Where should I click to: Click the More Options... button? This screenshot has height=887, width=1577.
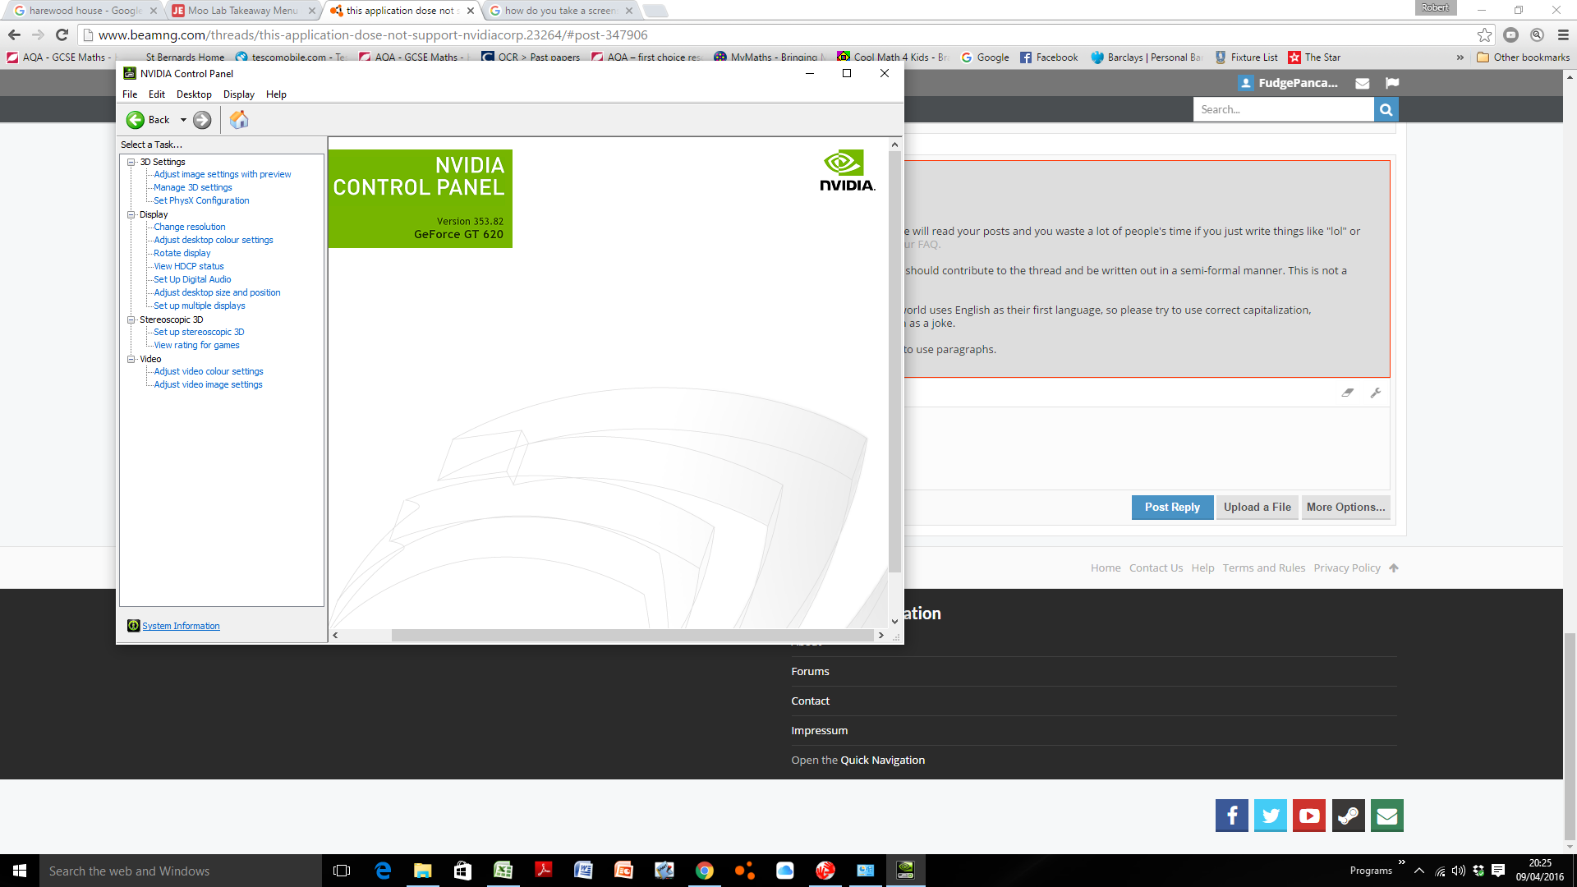[1345, 508]
